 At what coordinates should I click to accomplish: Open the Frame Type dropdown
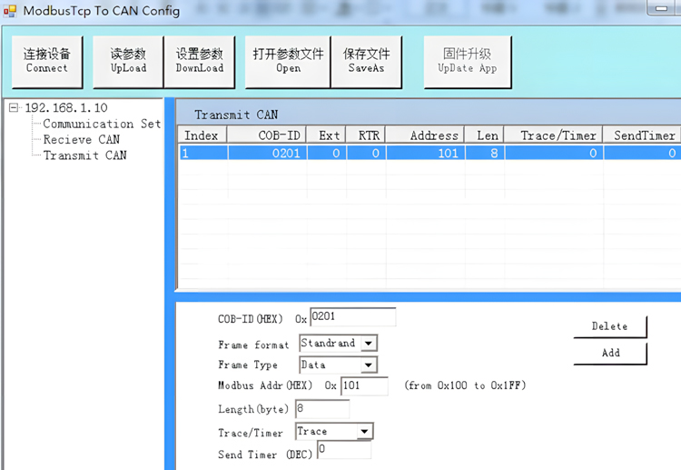pos(368,365)
